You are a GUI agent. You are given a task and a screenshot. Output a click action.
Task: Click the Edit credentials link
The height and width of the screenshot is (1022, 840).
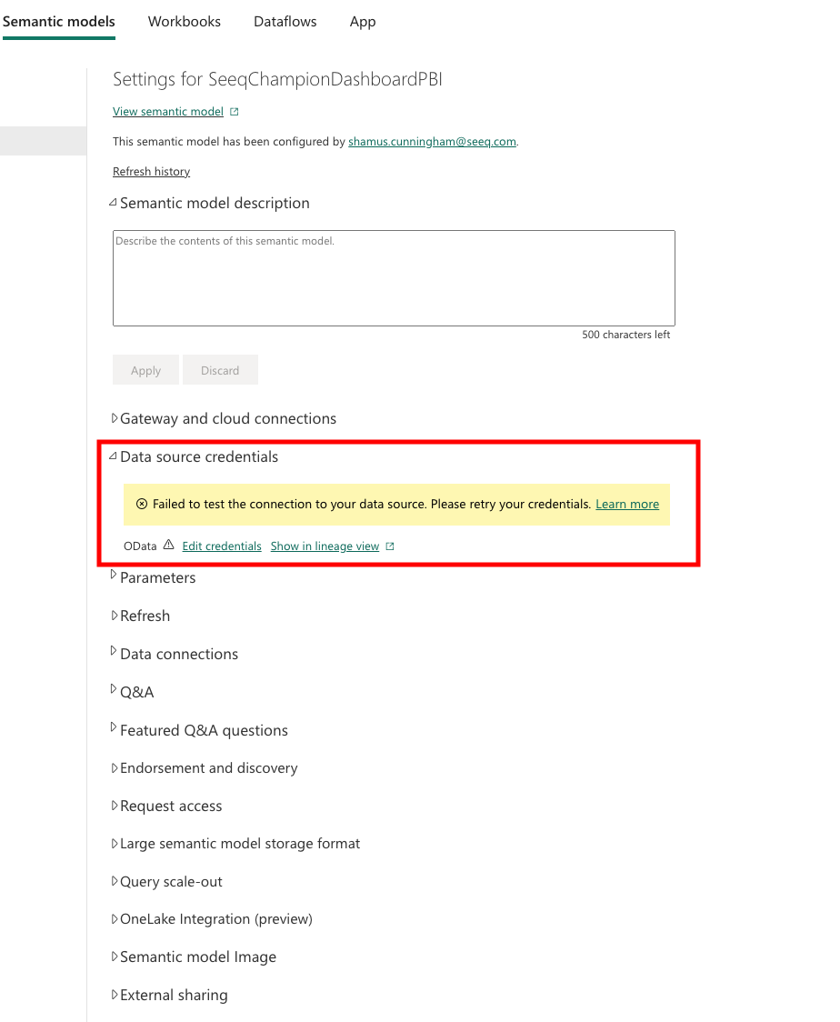(222, 546)
